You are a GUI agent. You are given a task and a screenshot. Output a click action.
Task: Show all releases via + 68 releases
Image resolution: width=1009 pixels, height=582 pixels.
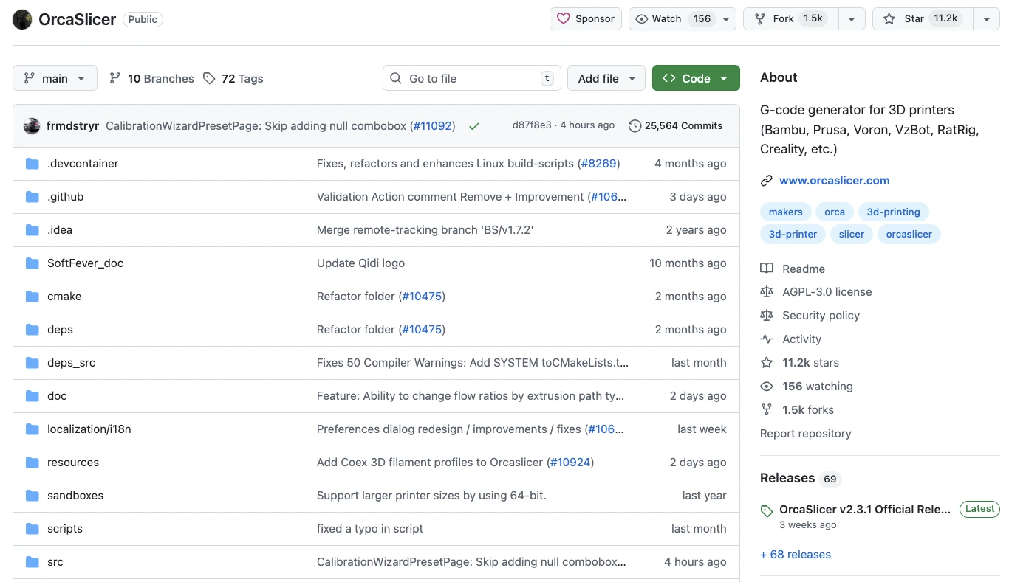796,554
